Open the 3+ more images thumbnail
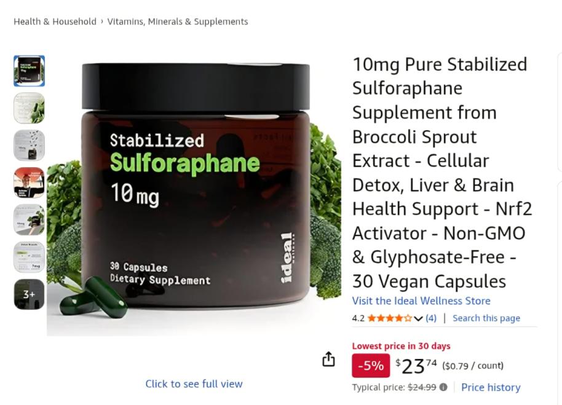Screen dimensions: 562x405 tap(30, 294)
